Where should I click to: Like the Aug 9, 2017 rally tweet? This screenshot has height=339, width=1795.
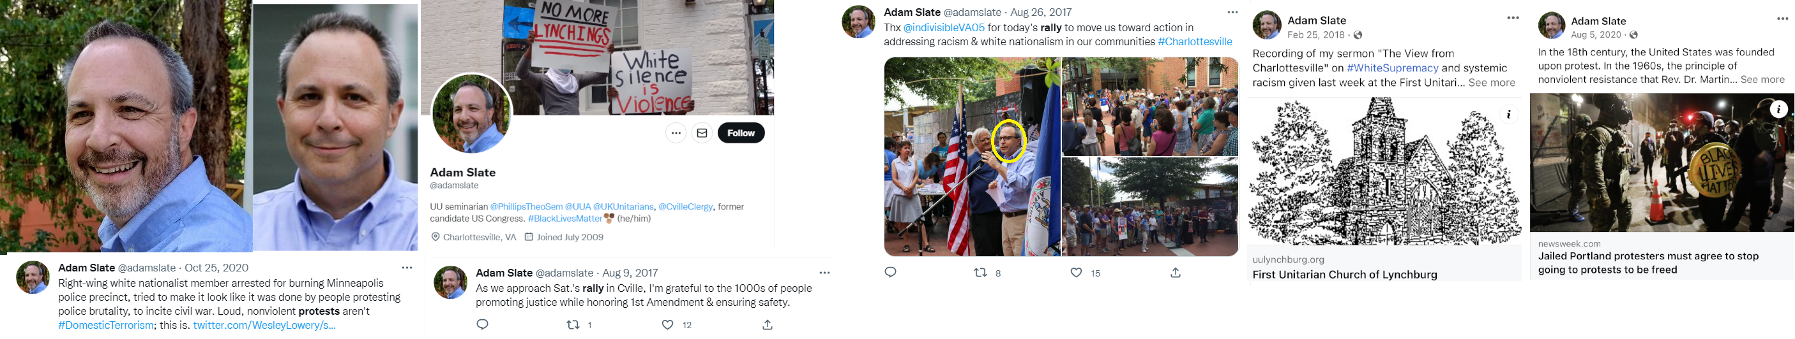(667, 324)
